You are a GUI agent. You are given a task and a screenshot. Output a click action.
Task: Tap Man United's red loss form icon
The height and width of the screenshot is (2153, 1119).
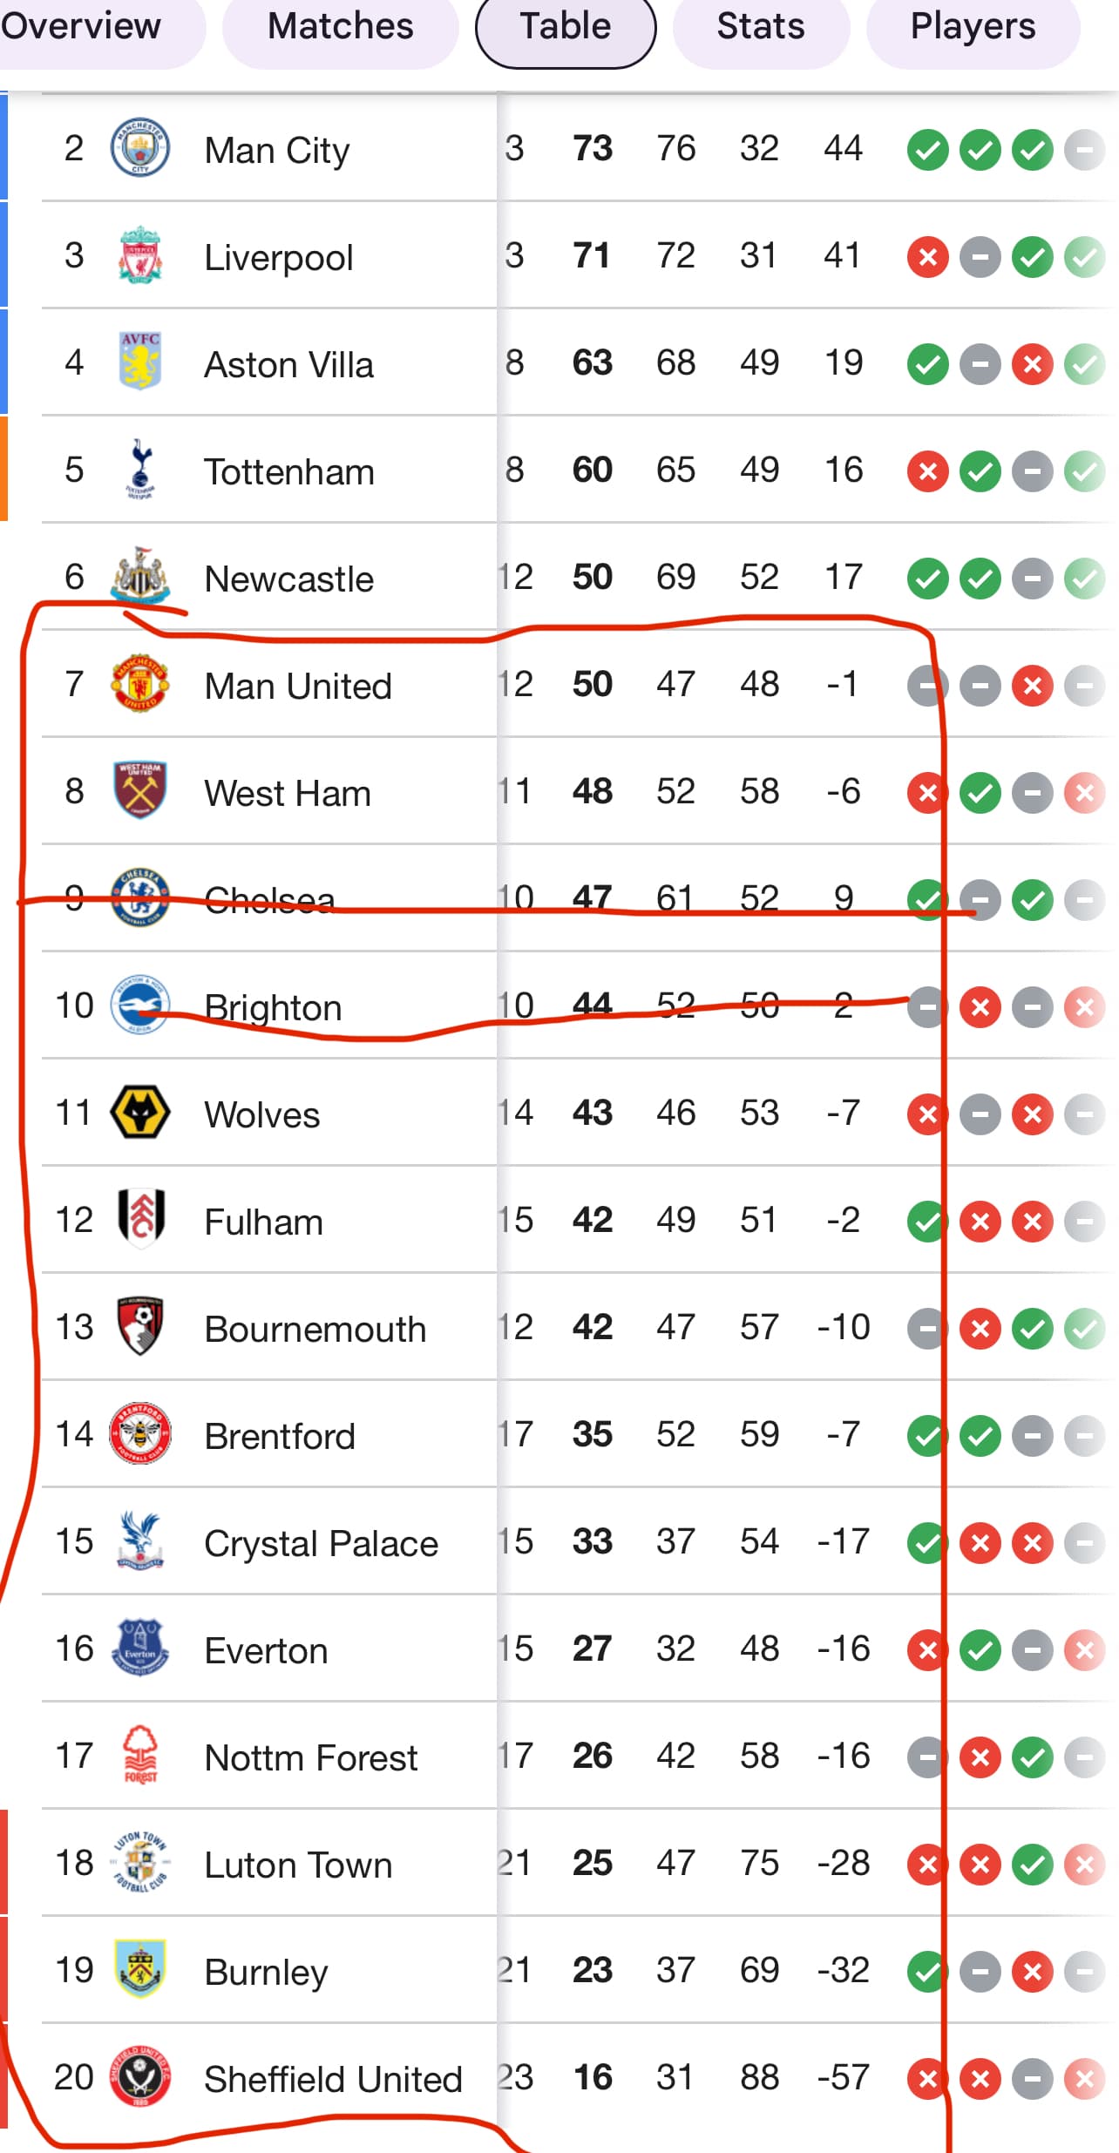click(x=1032, y=687)
